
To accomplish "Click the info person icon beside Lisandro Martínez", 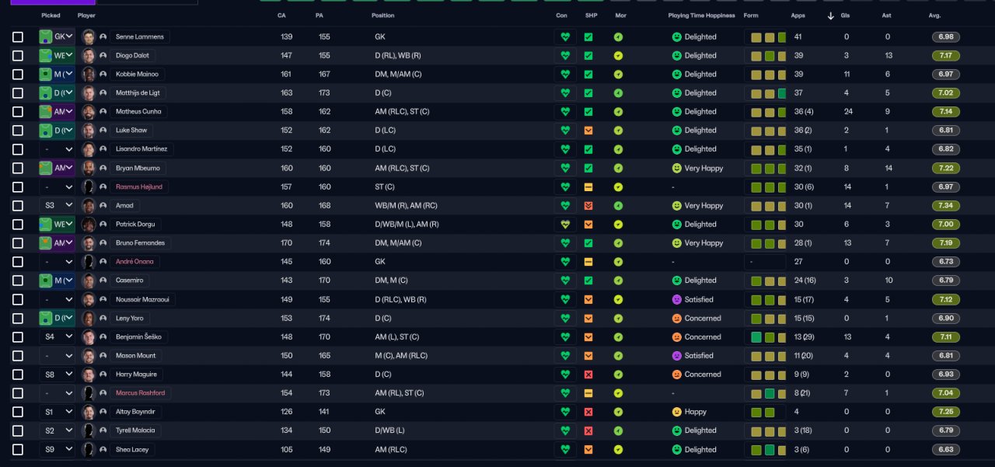I will pos(103,149).
